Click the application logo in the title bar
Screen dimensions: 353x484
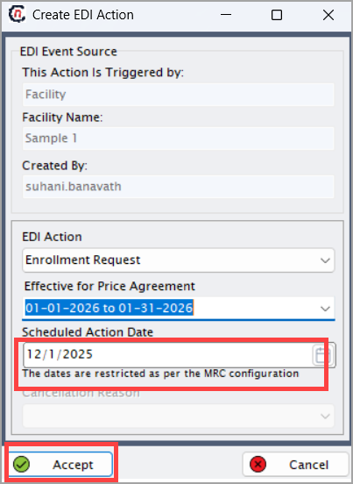point(17,14)
